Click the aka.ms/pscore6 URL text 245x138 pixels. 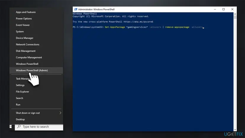[x=138, y=22]
